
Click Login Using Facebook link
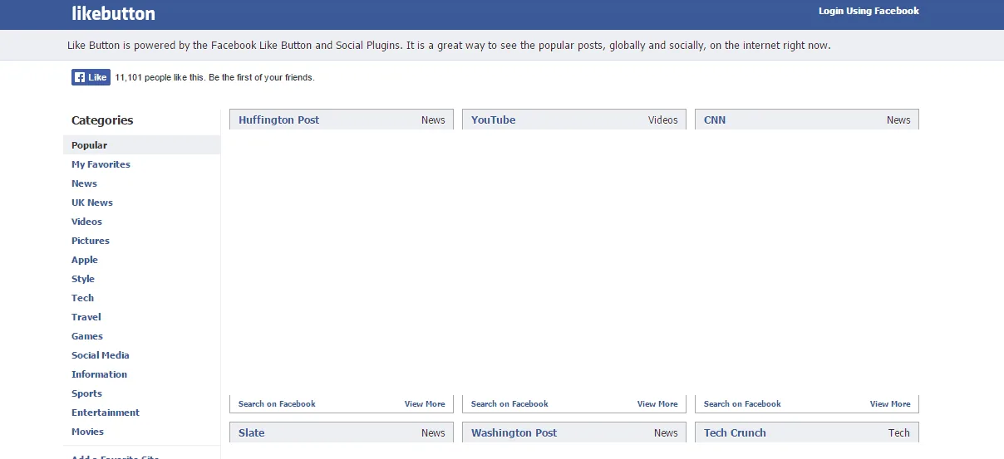(x=869, y=12)
